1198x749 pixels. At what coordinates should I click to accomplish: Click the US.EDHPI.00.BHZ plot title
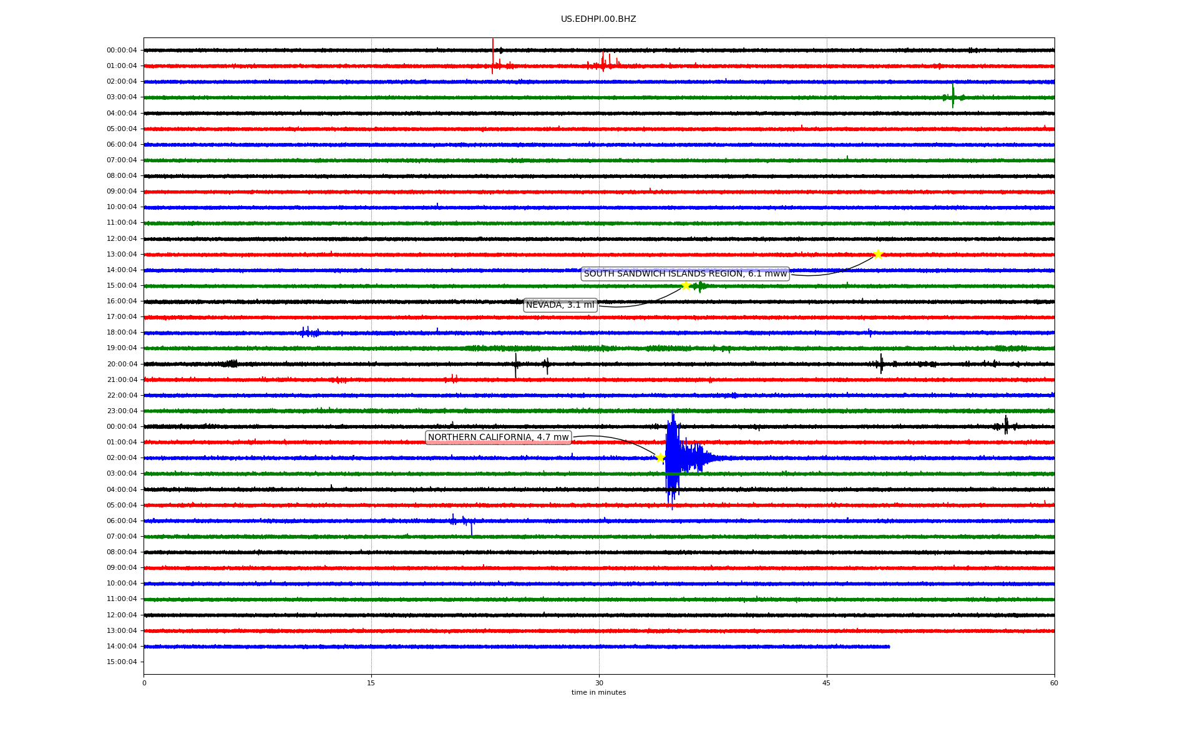tap(598, 19)
